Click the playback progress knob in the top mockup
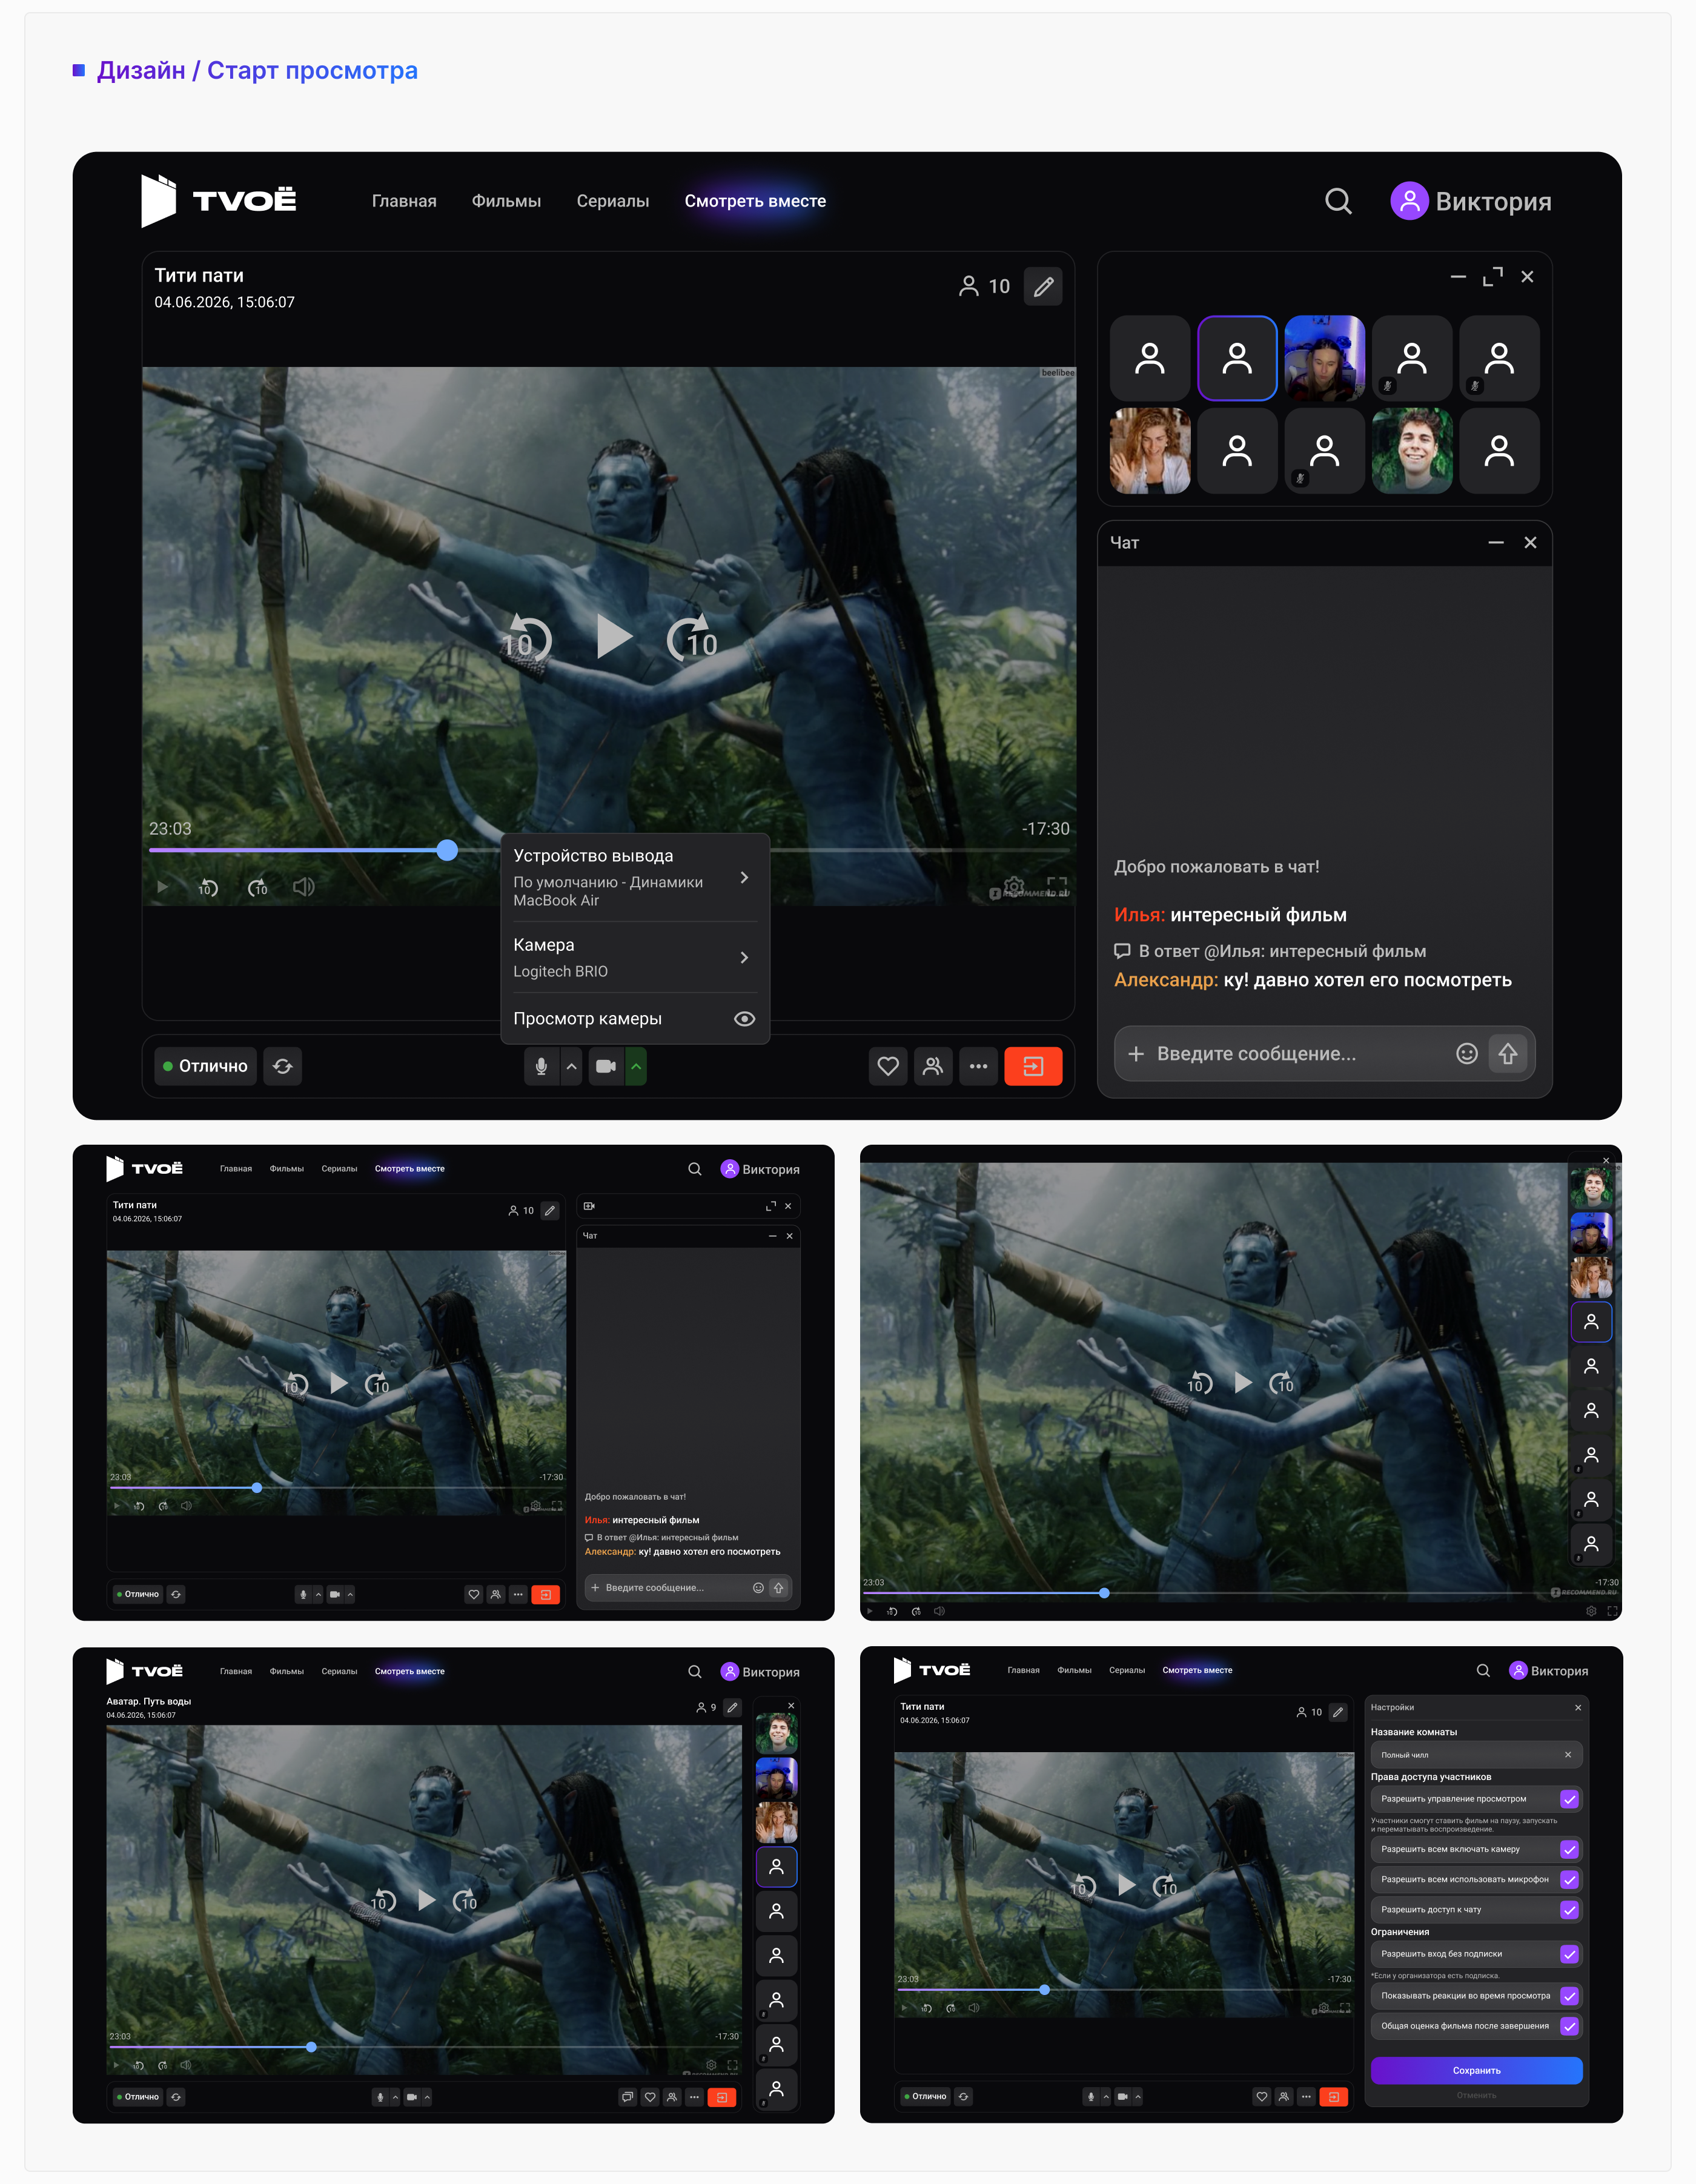The height and width of the screenshot is (2184, 1696). click(x=447, y=850)
